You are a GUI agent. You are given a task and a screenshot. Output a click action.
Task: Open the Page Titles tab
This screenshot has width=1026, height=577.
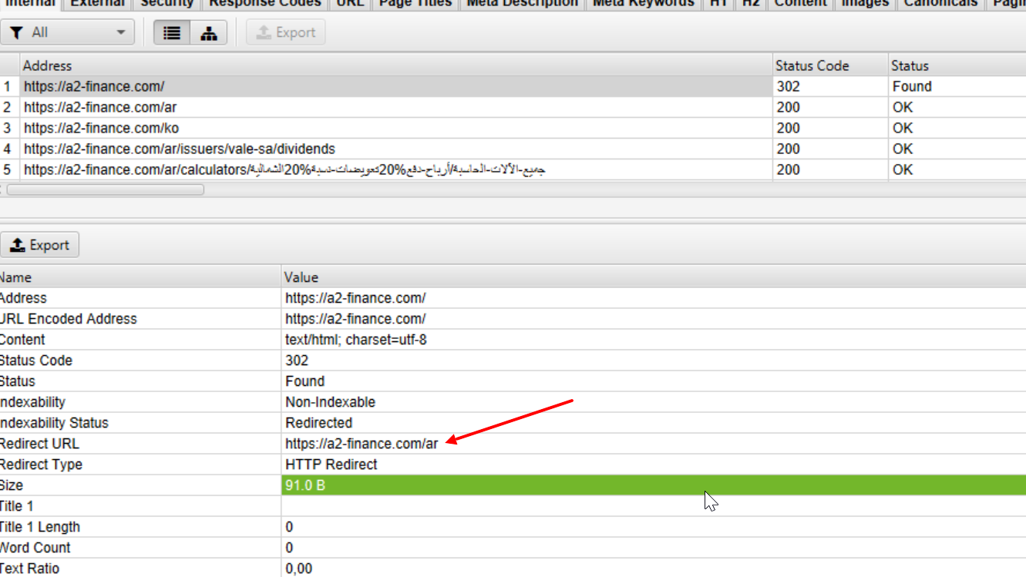click(x=415, y=4)
